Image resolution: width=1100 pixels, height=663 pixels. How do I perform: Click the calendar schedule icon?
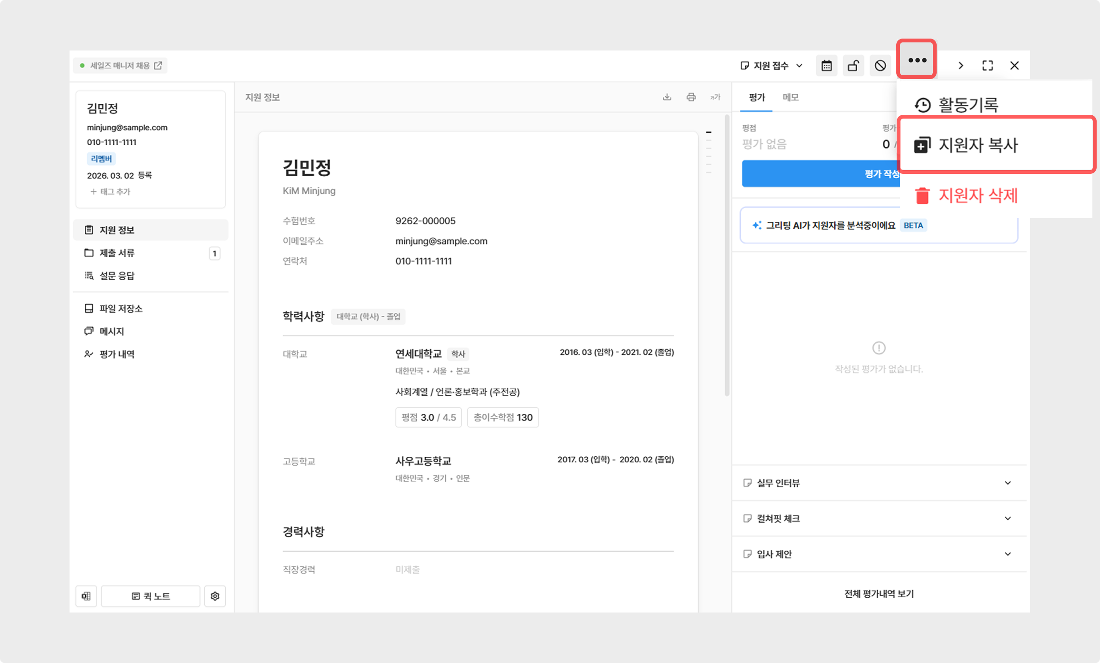(827, 66)
